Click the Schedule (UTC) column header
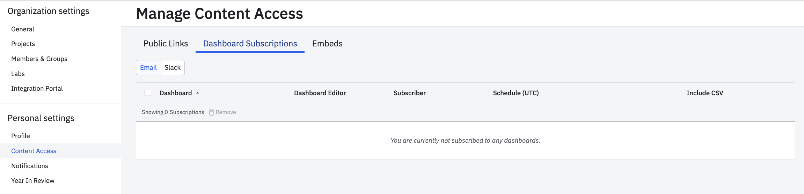The height and width of the screenshot is (194, 804). 516,93
